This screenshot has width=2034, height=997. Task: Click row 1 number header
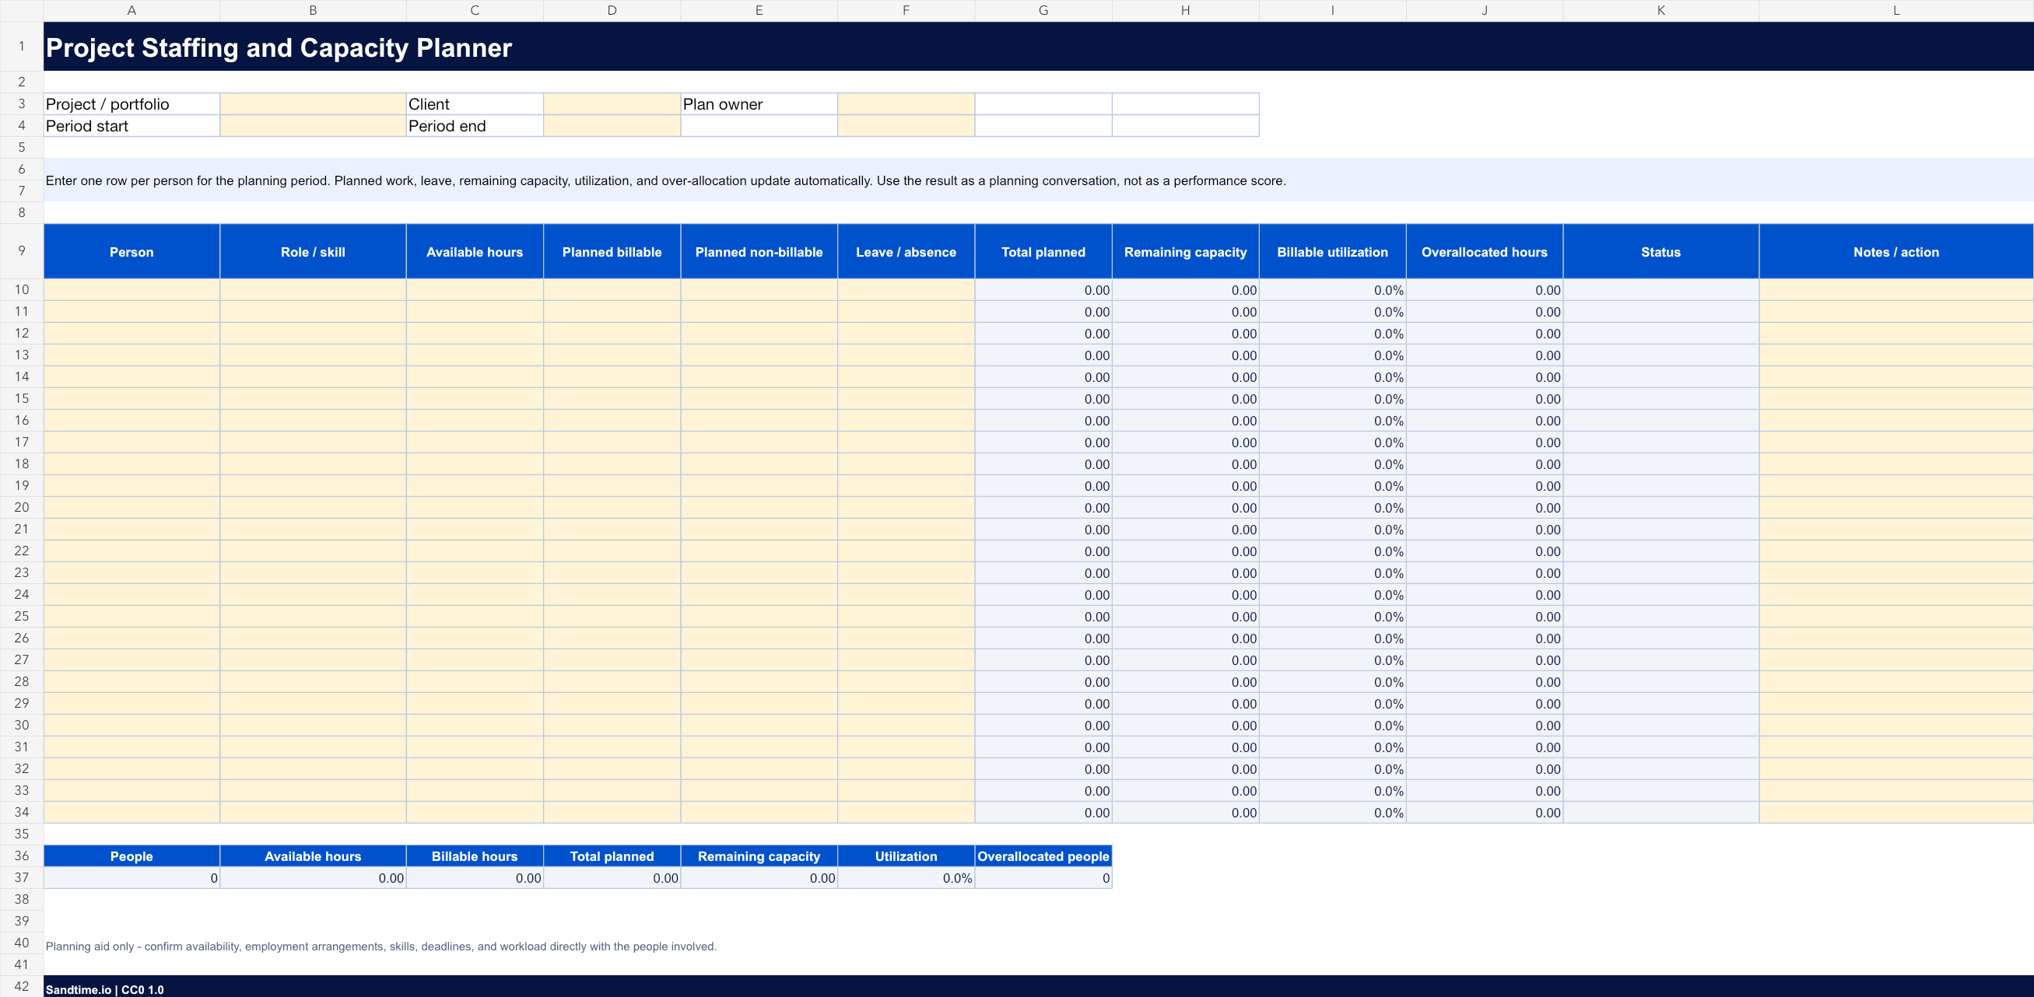[x=21, y=46]
